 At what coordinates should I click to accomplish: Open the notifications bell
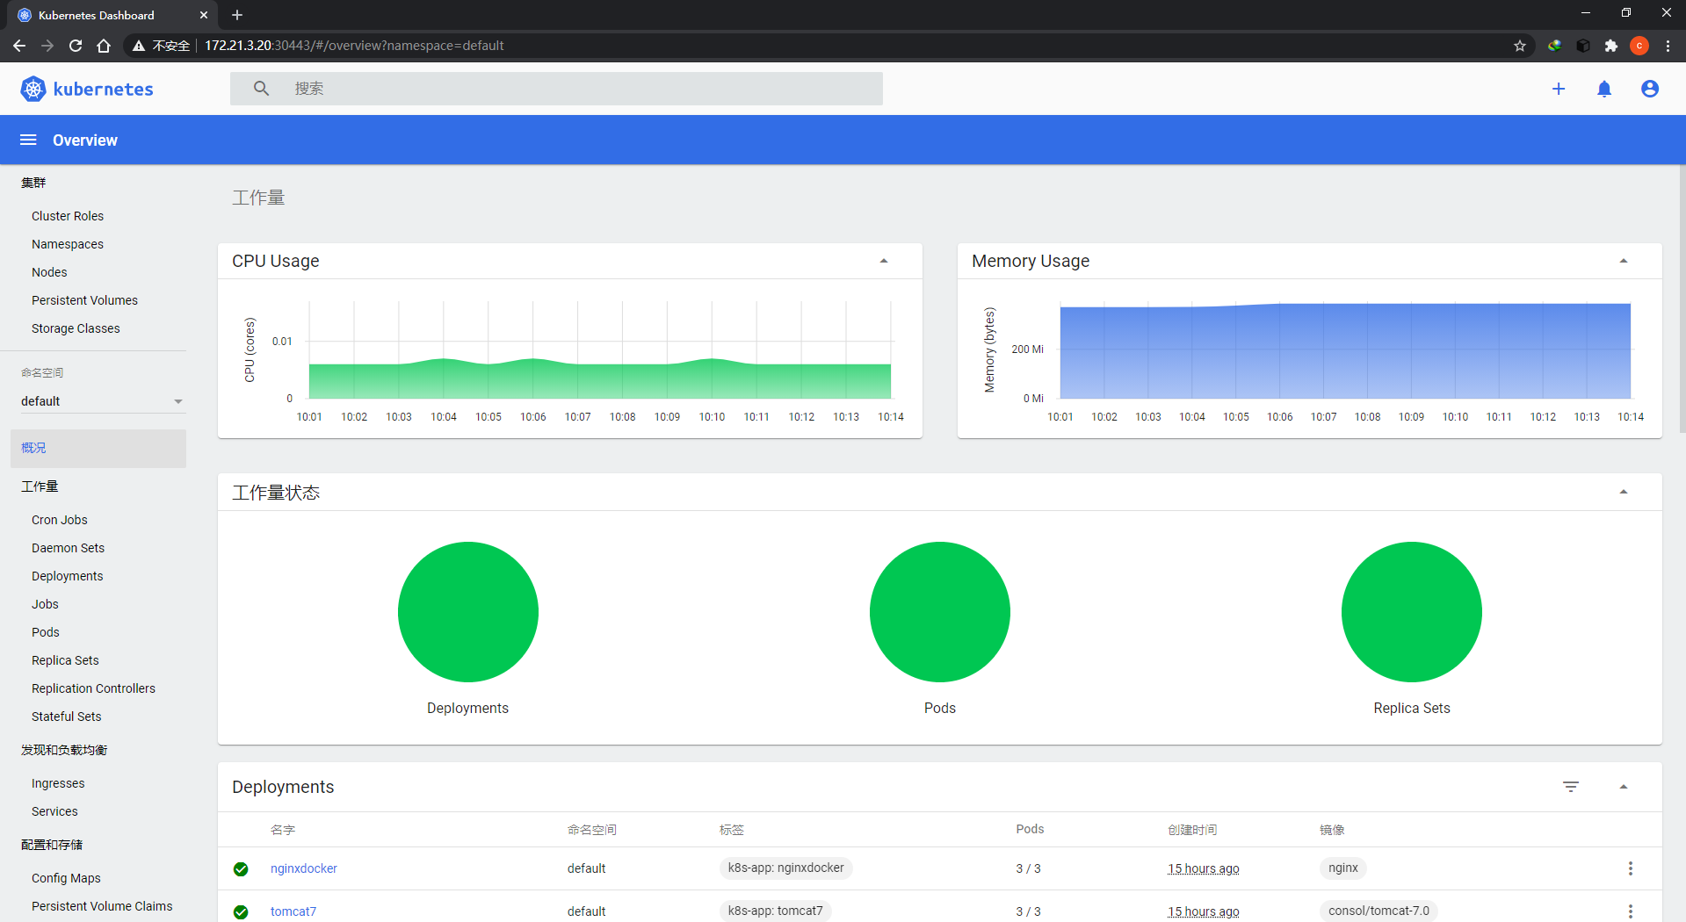click(1604, 89)
